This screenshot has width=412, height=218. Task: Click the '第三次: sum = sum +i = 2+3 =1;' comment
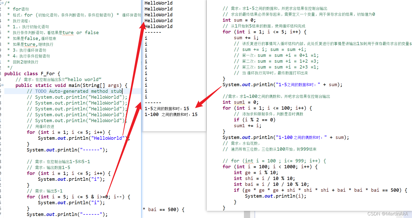[x=276, y=67]
